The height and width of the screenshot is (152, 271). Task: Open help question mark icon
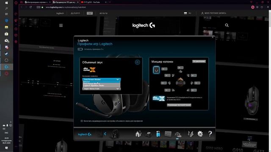click(x=210, y=134)
